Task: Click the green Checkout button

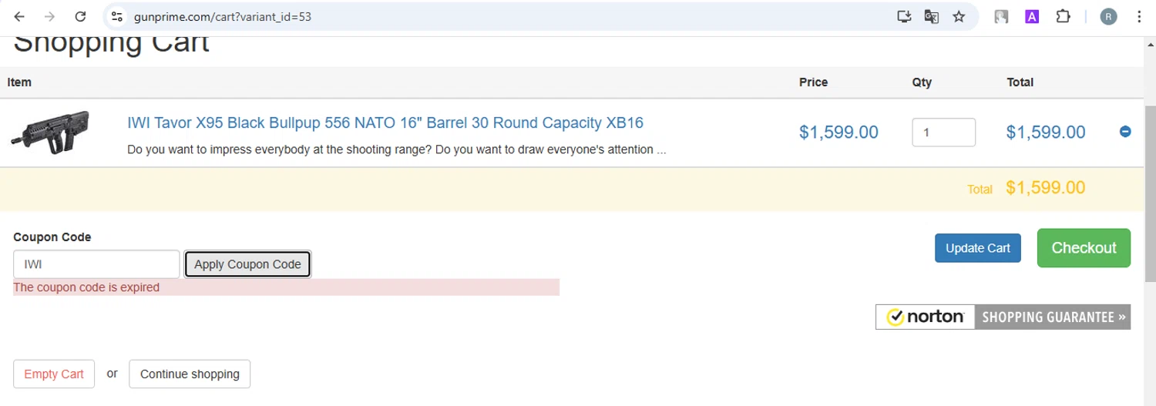Action: point(1084,248)
